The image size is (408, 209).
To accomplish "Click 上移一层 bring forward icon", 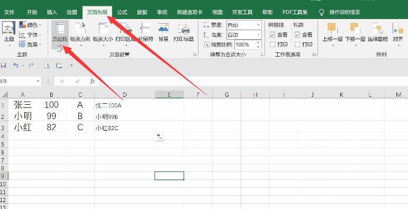I will click(x=332, y=28).
